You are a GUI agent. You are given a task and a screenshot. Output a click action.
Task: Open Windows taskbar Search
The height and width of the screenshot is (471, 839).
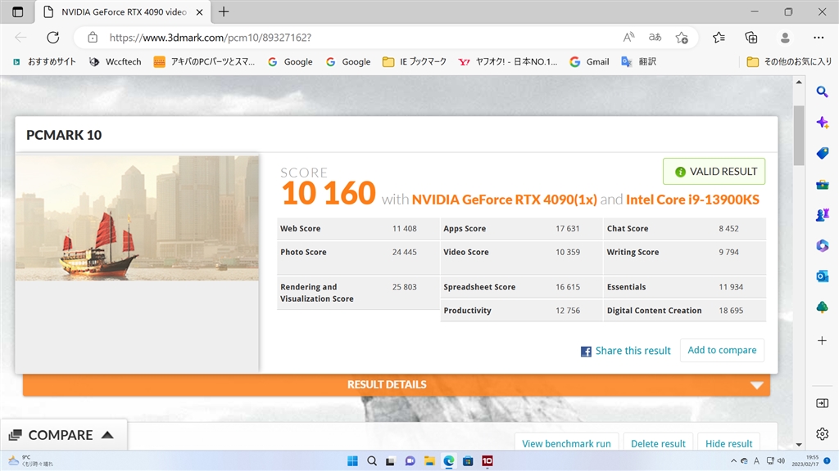click(x=372, y=461)
